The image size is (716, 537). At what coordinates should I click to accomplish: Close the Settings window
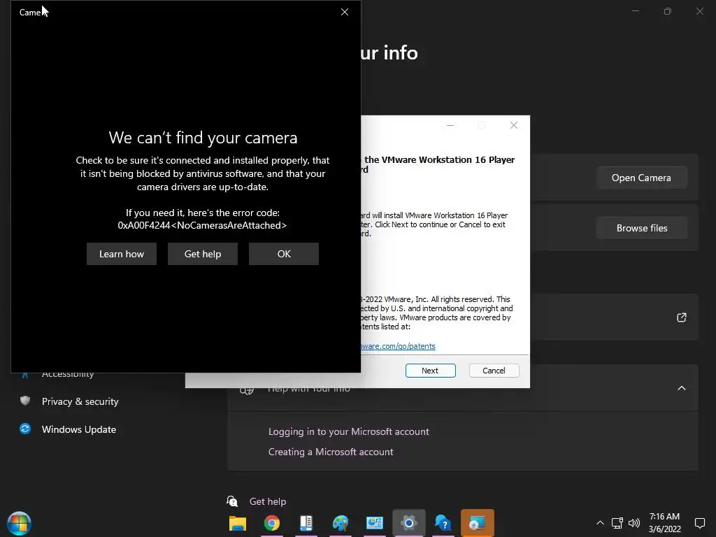(699, 11)
